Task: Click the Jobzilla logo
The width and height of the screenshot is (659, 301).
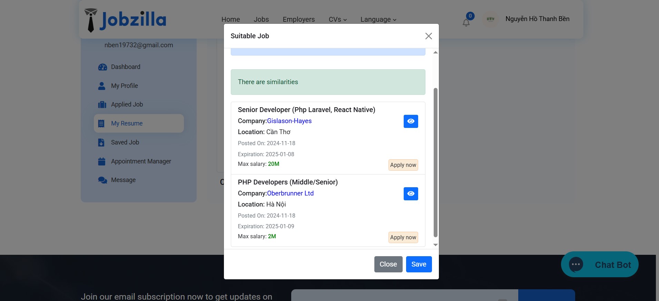Action: point(125,20)
